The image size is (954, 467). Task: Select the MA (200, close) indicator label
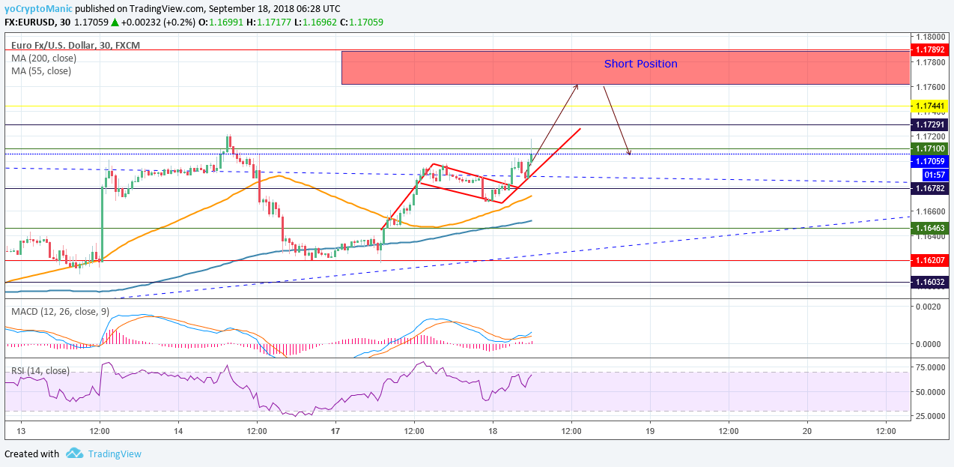pyautogui.click(x=43, y=58)
